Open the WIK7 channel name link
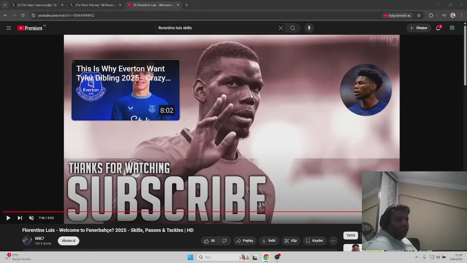467x263 pixels. (39, 239)
